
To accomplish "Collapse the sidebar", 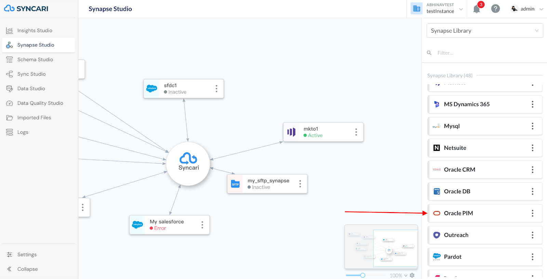I will [x=38, y=269].
